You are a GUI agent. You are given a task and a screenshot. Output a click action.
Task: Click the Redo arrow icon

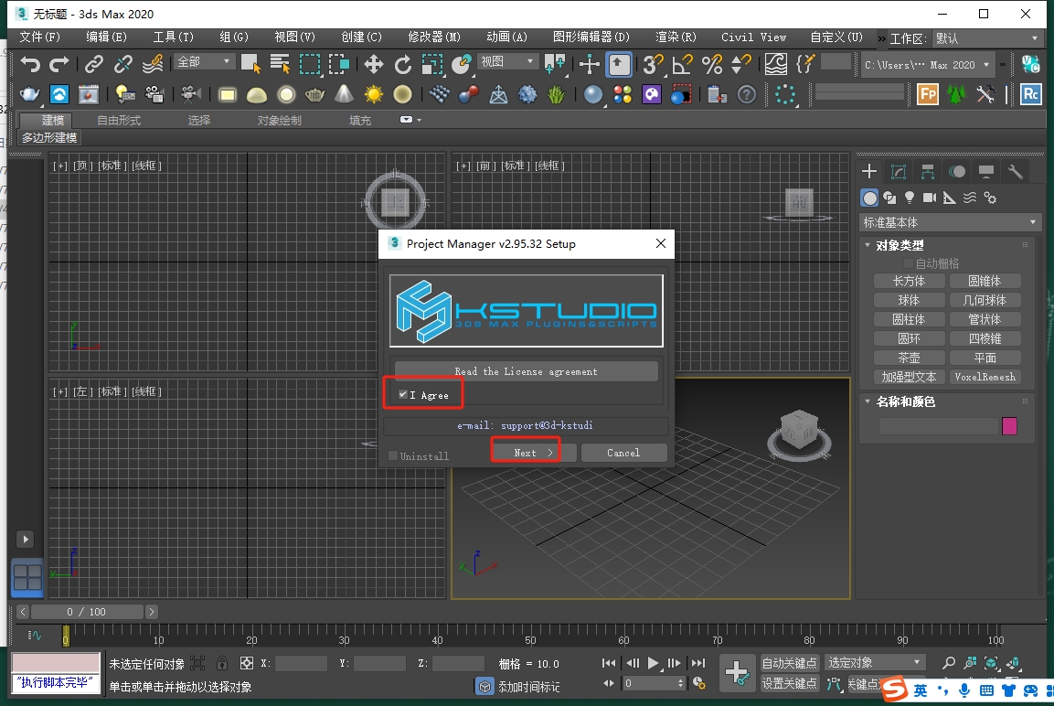click(x=59, y=65)
